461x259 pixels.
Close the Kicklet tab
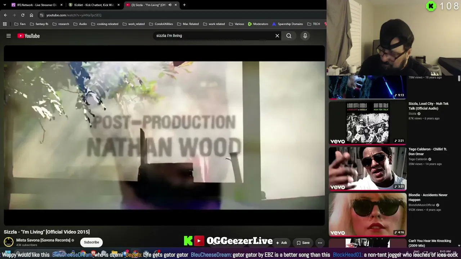(118, 5)
